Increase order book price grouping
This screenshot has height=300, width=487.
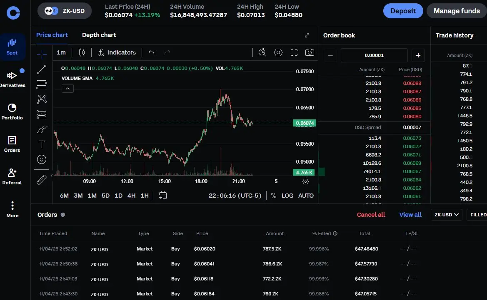point(418,55)
